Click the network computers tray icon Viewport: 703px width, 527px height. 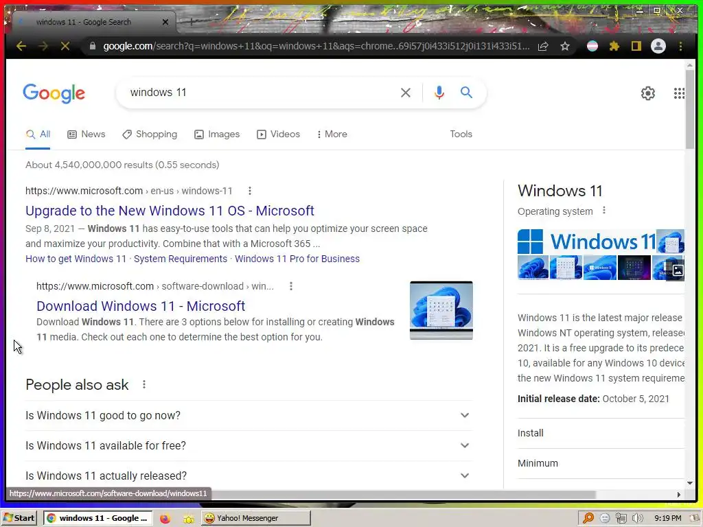tap(621, 519)
